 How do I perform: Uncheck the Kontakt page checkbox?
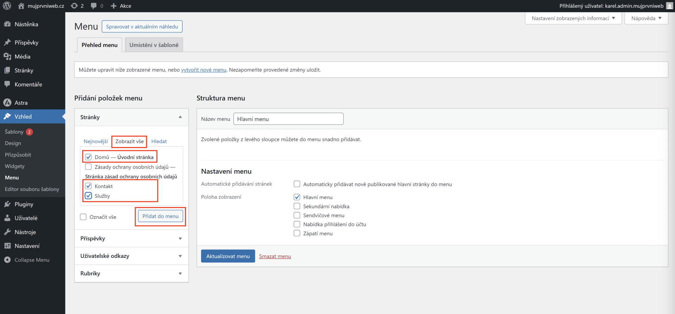point(89,186)
